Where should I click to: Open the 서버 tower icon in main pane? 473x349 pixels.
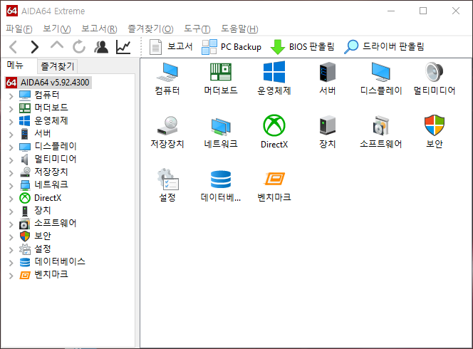pos(327,72)
